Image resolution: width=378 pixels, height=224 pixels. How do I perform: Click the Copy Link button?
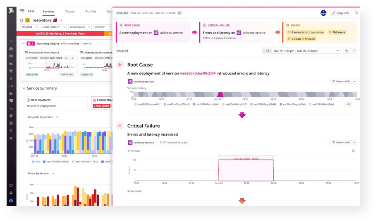[340, 13]
